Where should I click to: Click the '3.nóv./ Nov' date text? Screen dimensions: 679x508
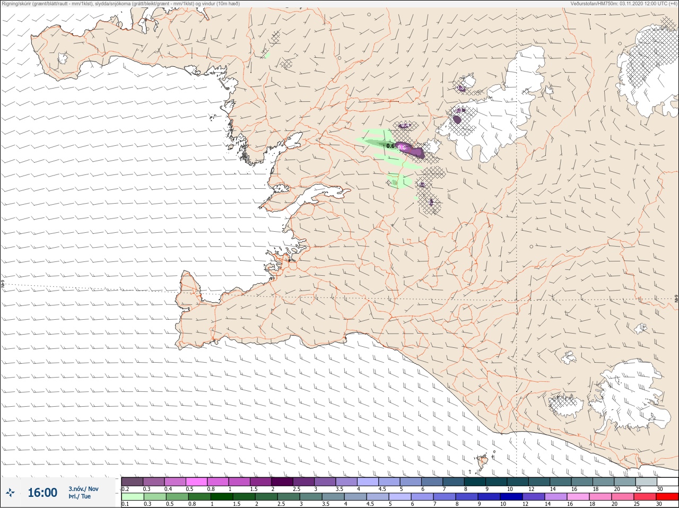coord(83,489)
